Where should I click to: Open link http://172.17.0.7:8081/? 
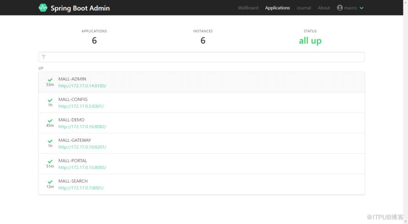pos(81,188)
